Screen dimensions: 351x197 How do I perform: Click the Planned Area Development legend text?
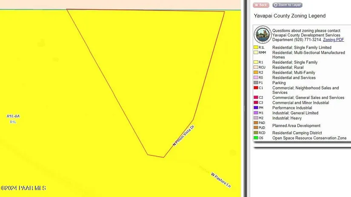[296, 126]
